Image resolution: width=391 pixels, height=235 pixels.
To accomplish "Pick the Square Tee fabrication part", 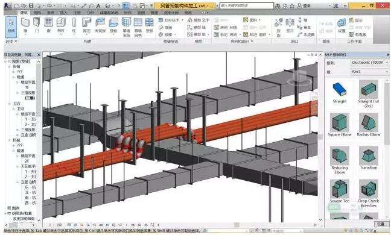I will click(339, 191).
